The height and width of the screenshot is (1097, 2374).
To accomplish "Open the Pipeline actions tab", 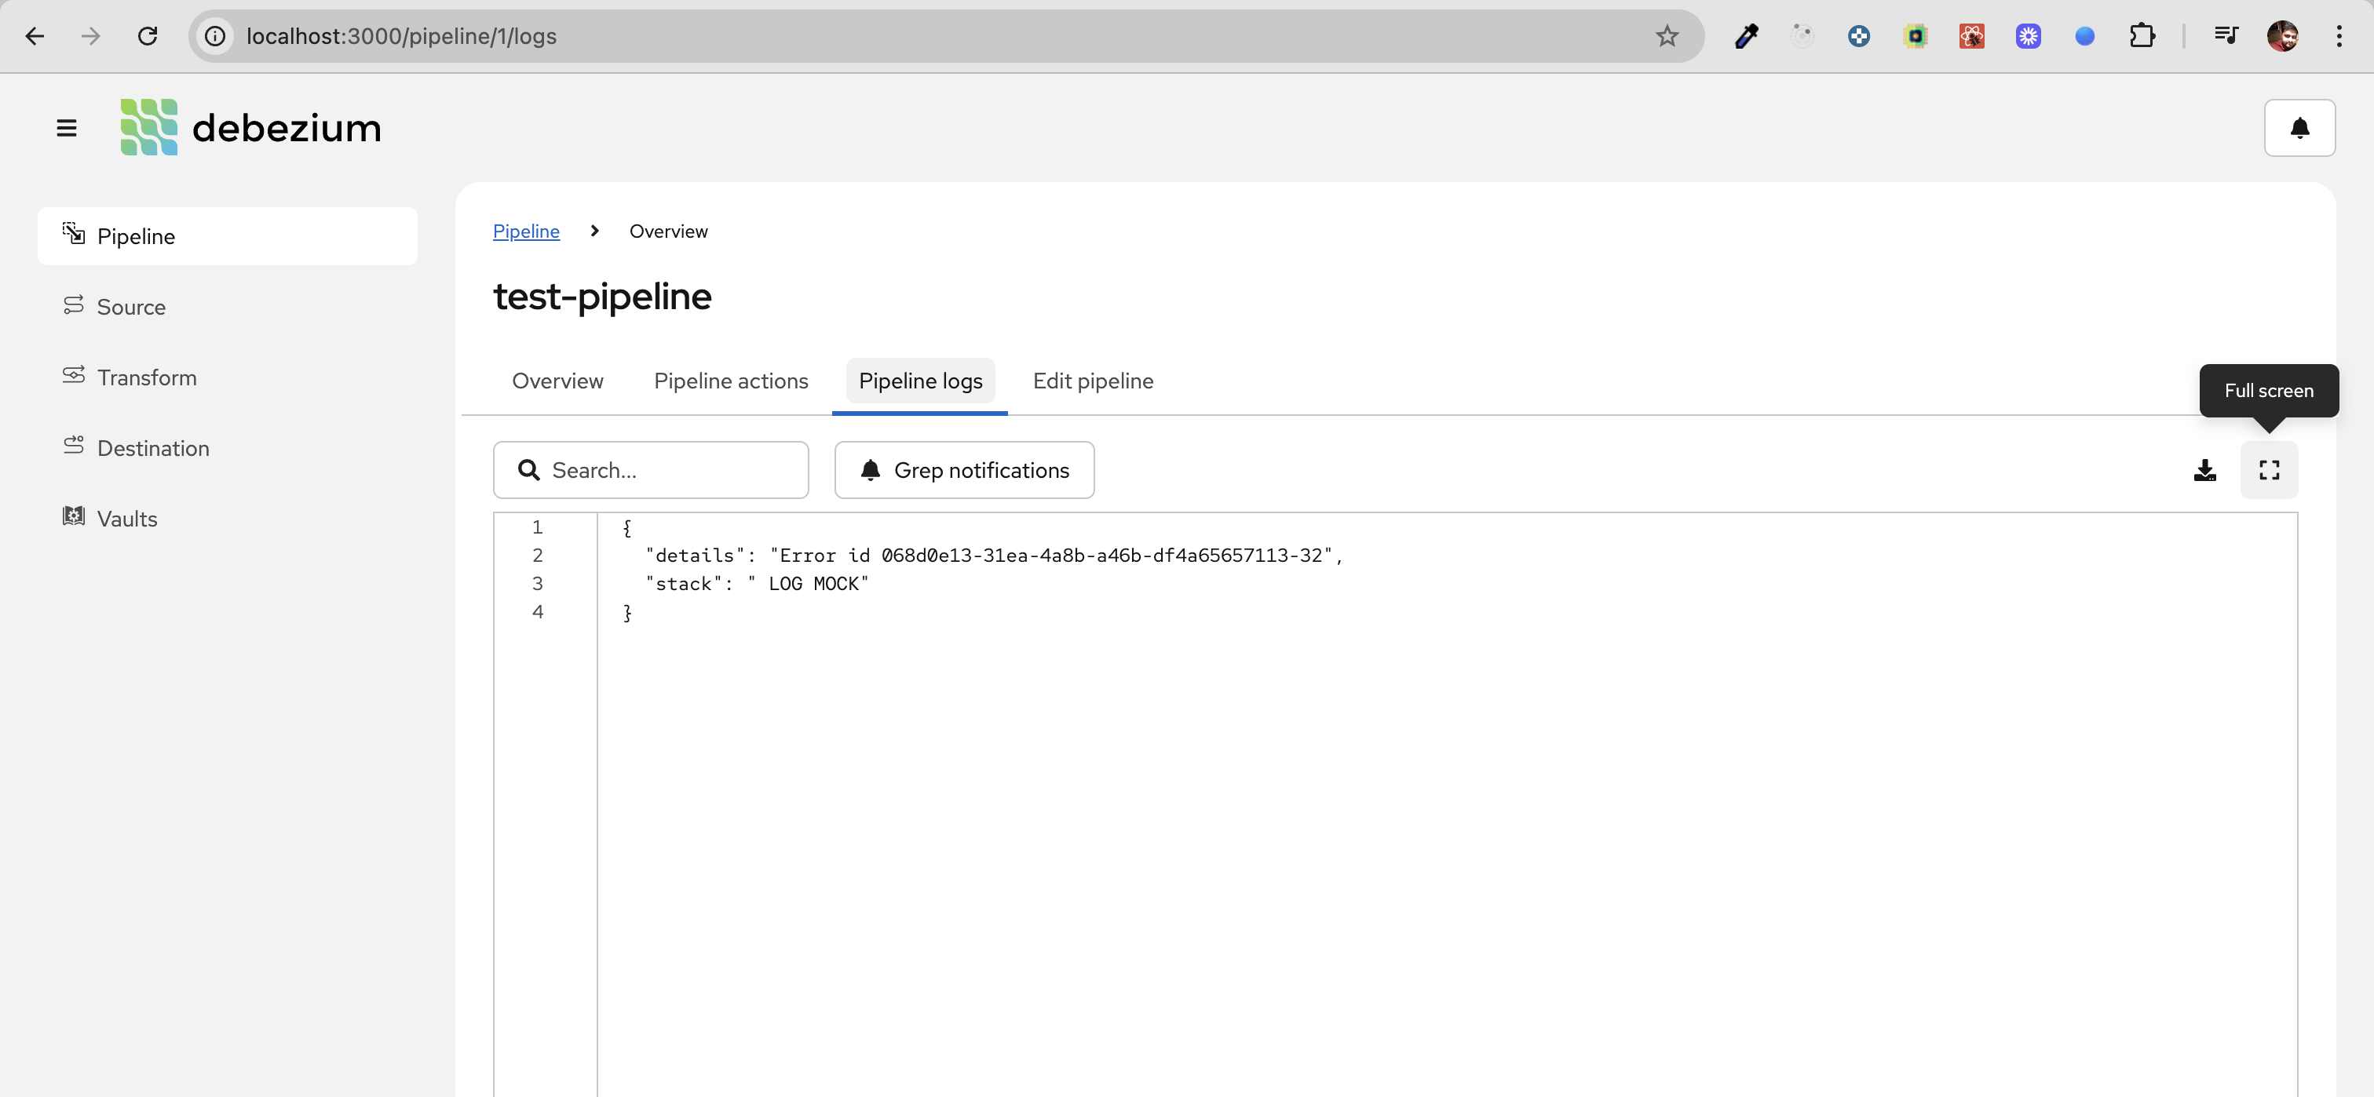I will [731, 381].
